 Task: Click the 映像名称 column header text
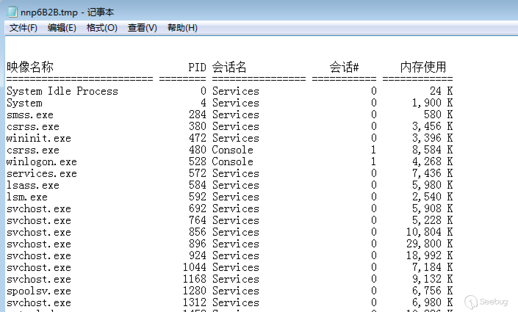click(x=30, y=67)
